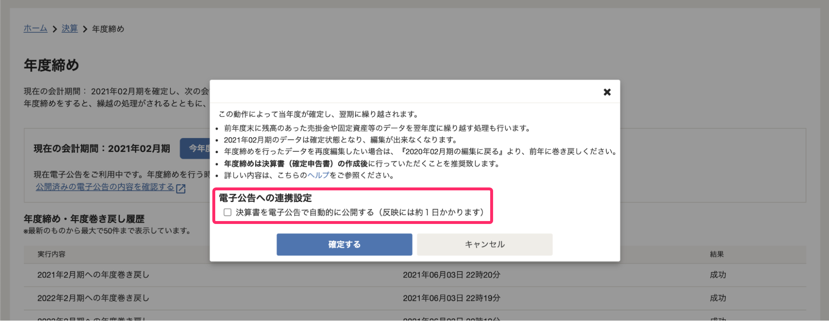Go to ホーム breadcrumb link
The height and width of the screenshot is (321, 829).
[35, 29]
